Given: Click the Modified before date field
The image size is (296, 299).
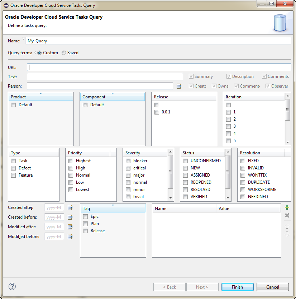Looking at the screenshot, I should pyautogui.click(x=54, y=237).
